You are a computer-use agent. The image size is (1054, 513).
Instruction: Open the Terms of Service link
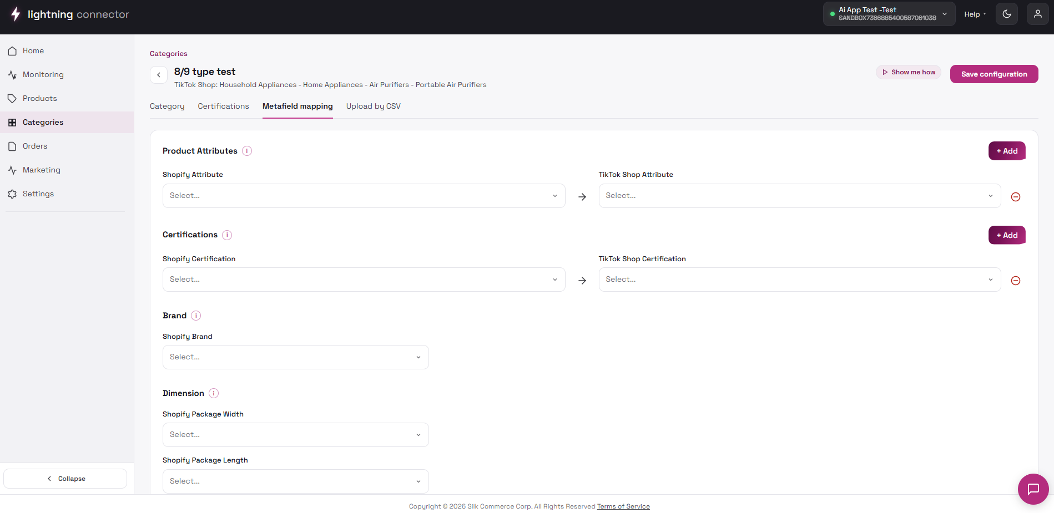pos(623,506)
